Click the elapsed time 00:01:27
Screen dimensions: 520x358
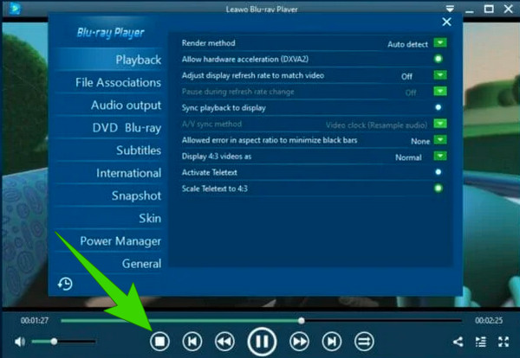pyautogui.click(x=35, y=320)
